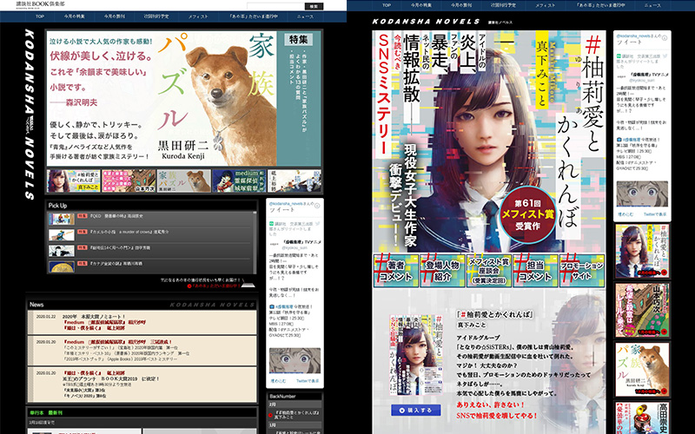Open メフィスト in right page navigation
The width and height of the screenshot is (695, 434).
(x=545, y=5)
